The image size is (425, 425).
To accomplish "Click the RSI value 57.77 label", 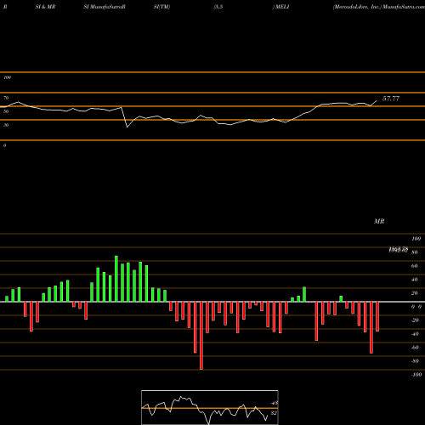I will click(391, 99).
